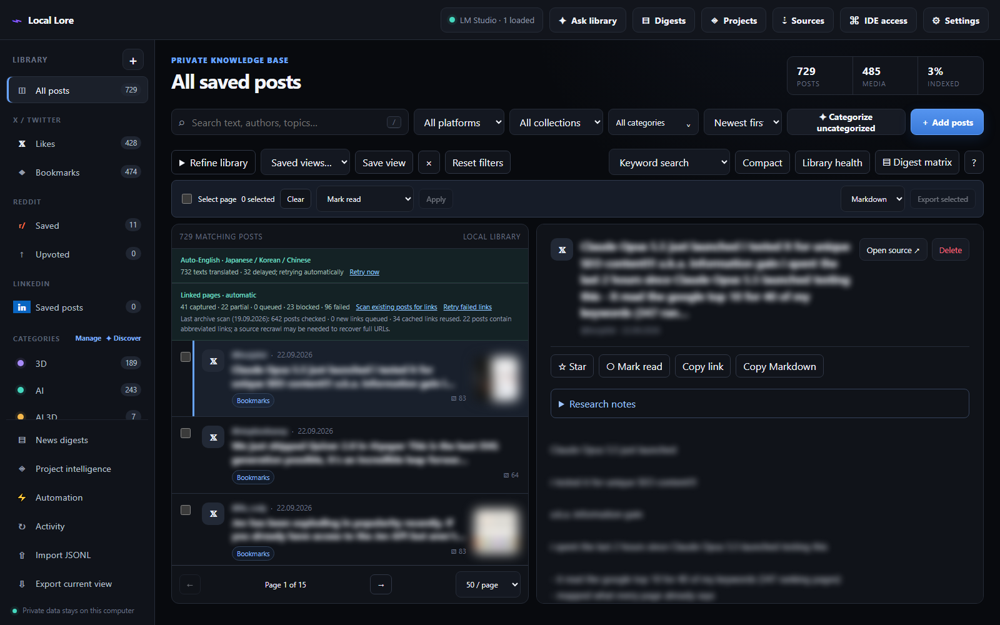Change the 50 / page size dropdown
This screenshot has width=1000, height=625.
pyautogui.click(x=488, y=585)
